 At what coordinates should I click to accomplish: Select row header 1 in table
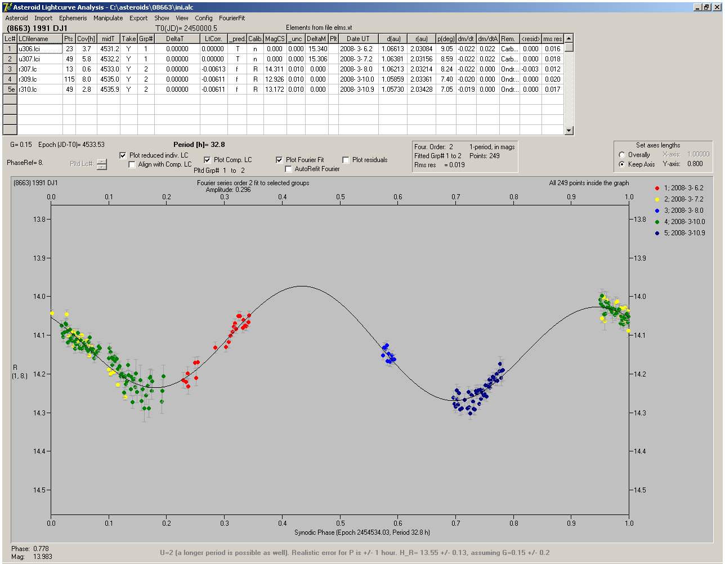tap(10, 49)
